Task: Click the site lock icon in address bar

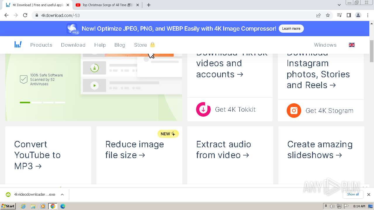Action: [37, 15]
